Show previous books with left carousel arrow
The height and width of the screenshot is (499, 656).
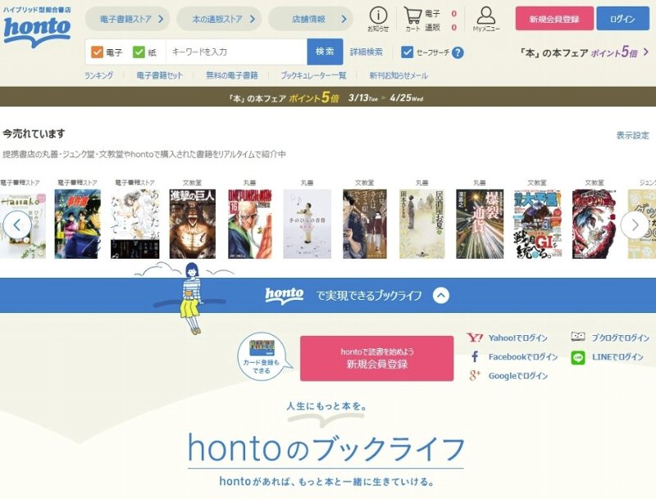[17, 225]
